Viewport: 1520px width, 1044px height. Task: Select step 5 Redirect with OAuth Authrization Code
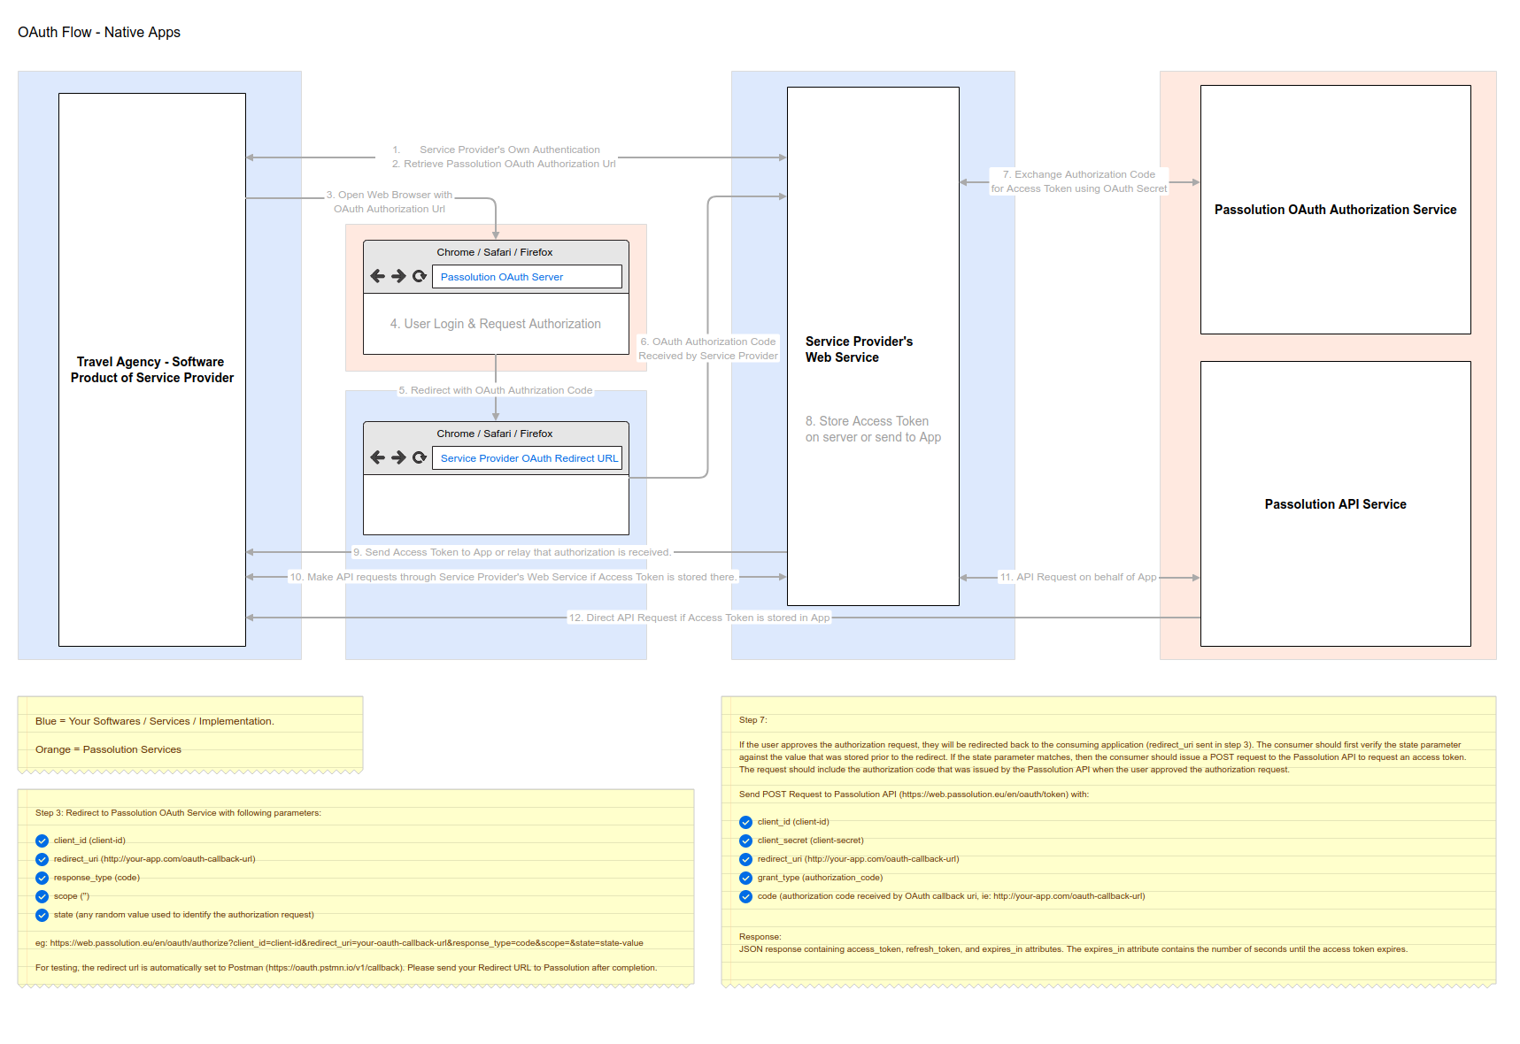496,390
